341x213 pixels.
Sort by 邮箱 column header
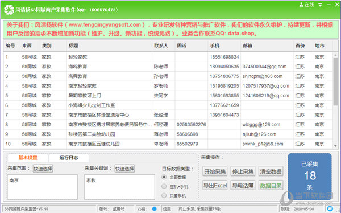(x=267, y=46)
